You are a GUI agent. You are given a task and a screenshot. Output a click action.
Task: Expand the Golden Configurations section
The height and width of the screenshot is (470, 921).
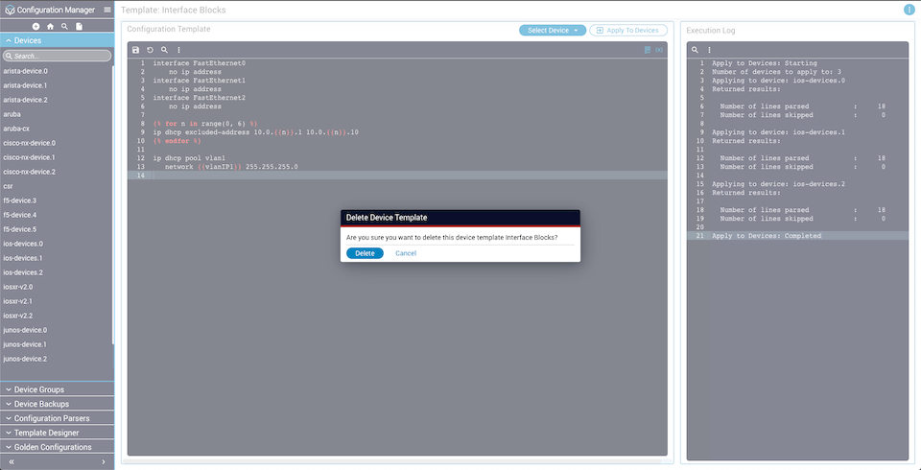57,447
